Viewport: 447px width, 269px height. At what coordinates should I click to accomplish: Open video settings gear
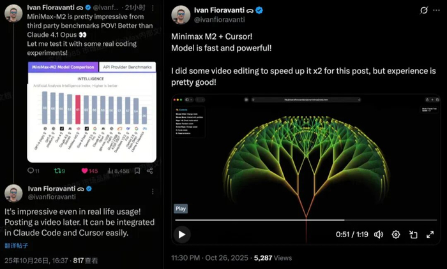click(396, 234)
